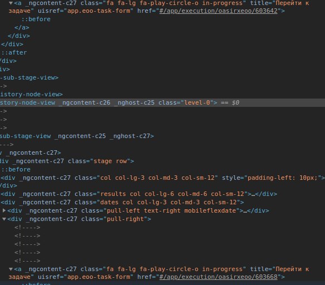Click the last comment node under pull-right
The image size is (325, 285).
coord(27,261)
